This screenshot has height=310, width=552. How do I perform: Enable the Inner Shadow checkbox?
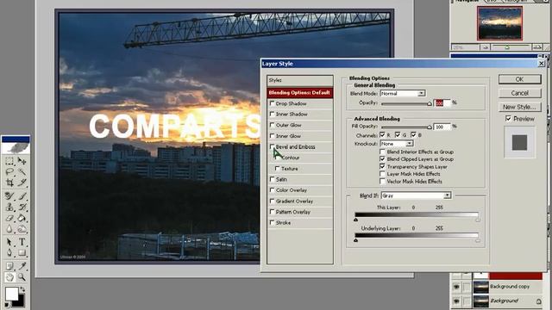click(273, 114)
